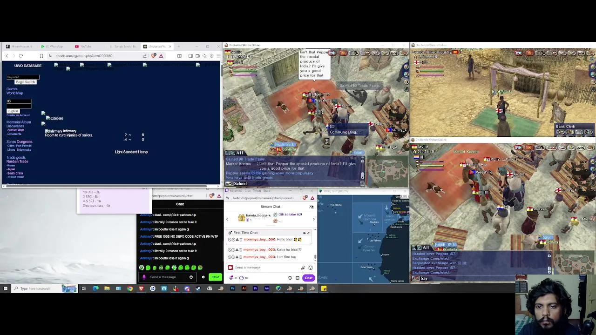Click the Sign In button
596x335 pixels.
tap(13, 111)
